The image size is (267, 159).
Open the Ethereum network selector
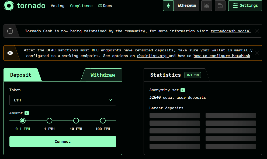coord(186,6)
